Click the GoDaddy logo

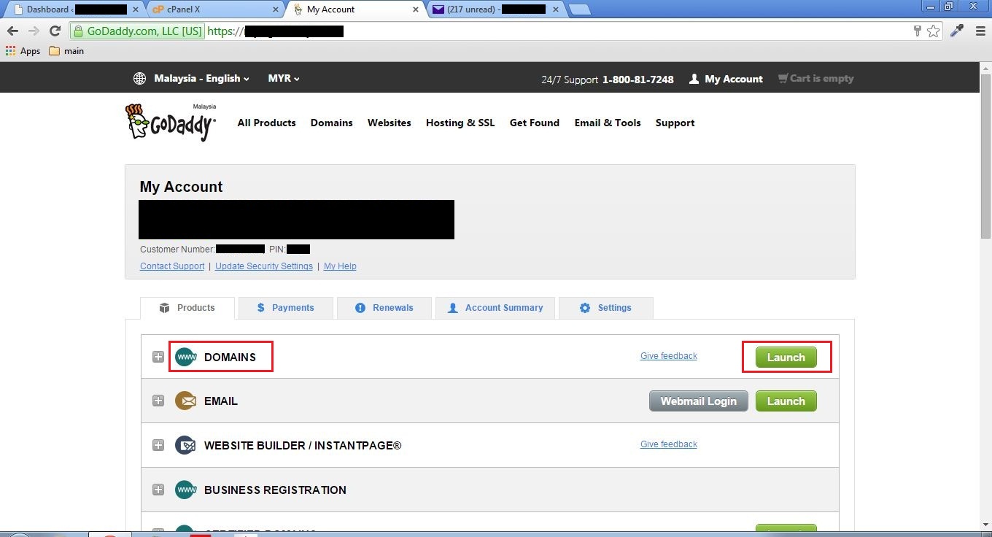(171, 122)
